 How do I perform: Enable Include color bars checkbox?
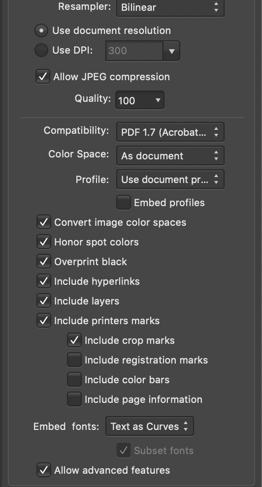point(74,380)
